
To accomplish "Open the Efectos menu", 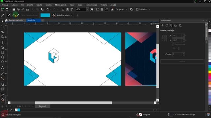I will [48, 5].
